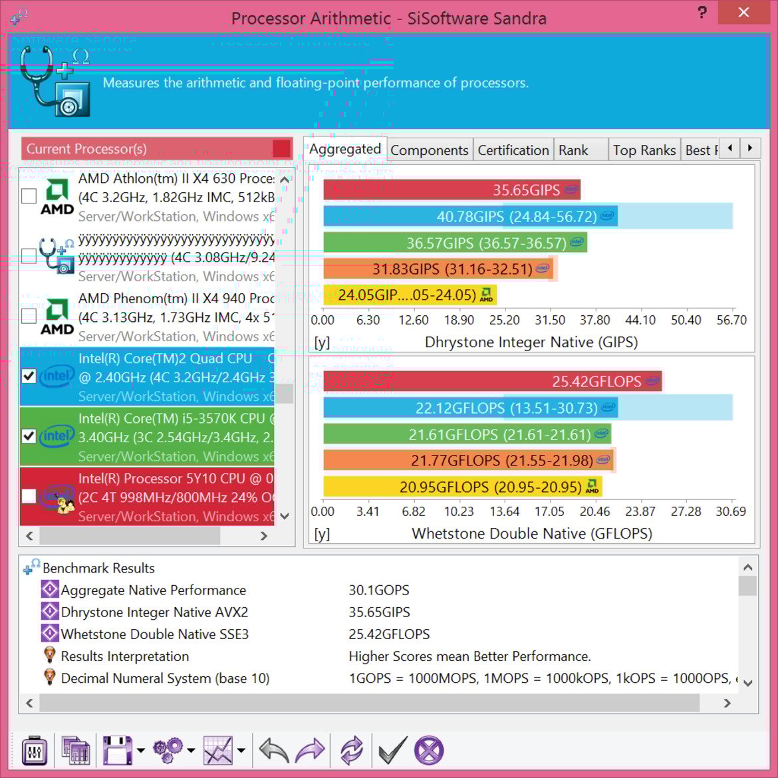
Task: Open the Rank tab
Action: 581,150
